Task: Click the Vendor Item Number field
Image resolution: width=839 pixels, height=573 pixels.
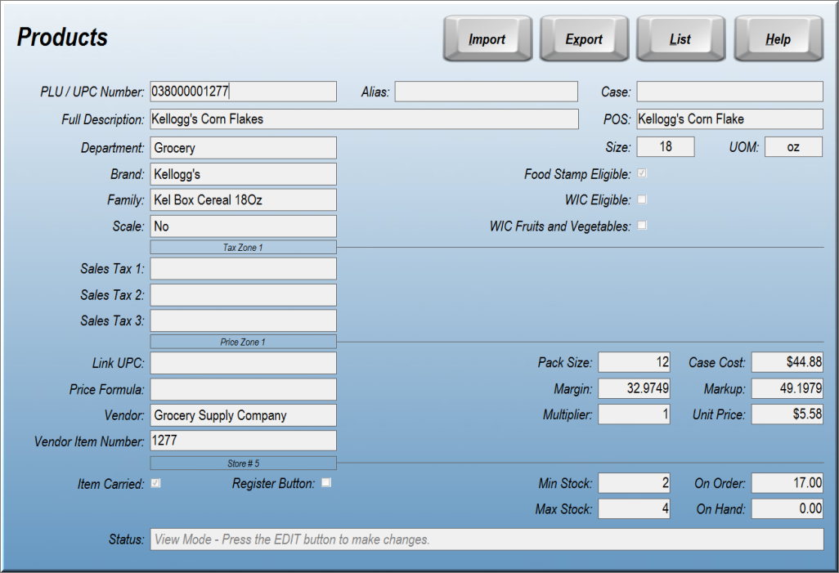Action: click(x=243, y=441)
